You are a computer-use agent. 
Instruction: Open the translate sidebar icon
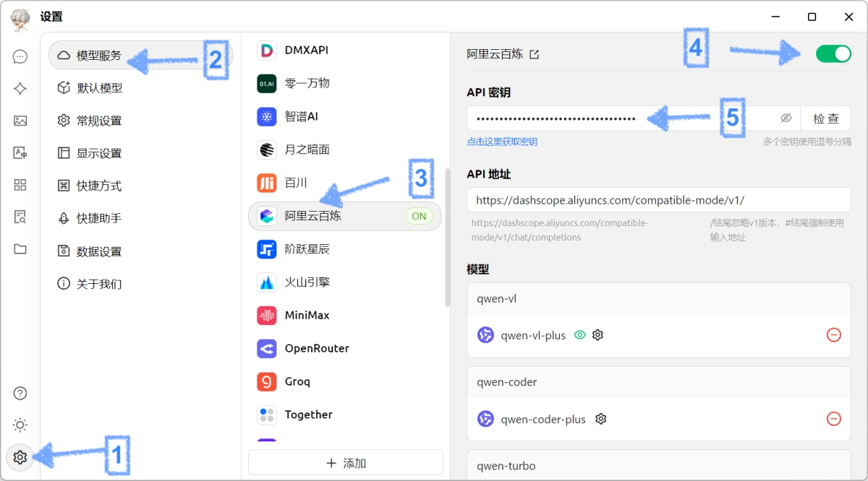(x=20, y=152)
